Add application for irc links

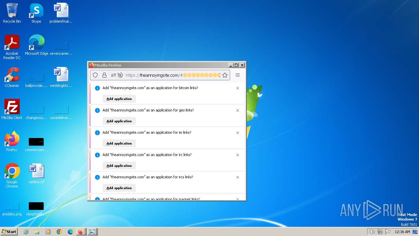[x=119, y=166]
